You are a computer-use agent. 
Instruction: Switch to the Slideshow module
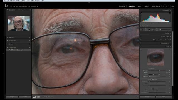[x=156, y=6]
